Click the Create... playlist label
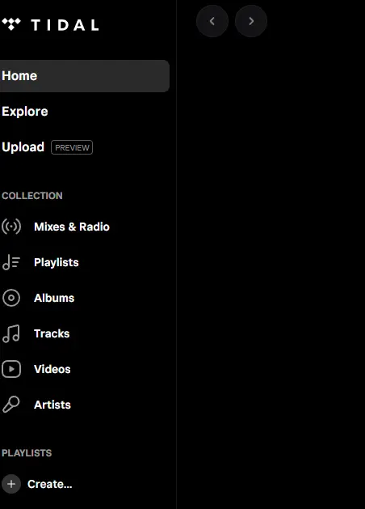Screen dimensions: 365x509 pos(49,484)
